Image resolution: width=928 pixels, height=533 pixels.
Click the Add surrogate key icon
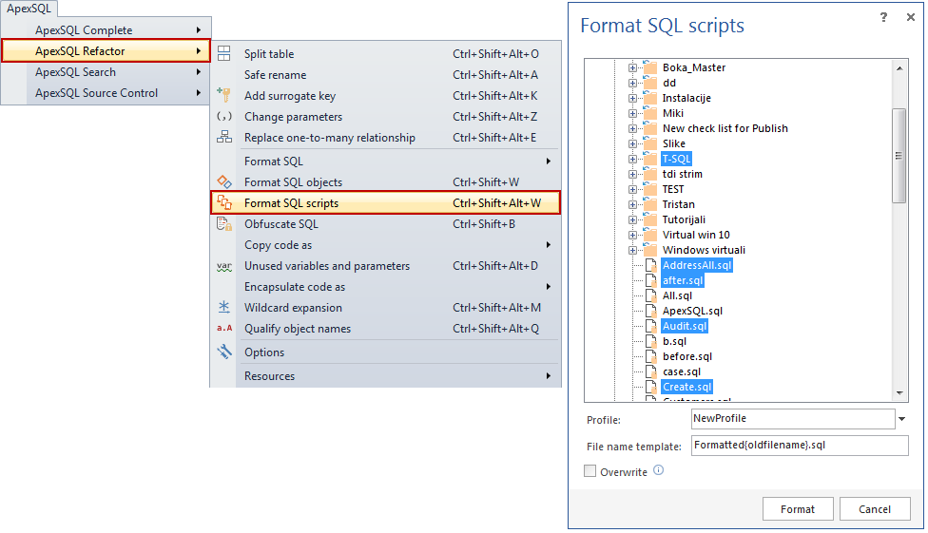[223, 95]
